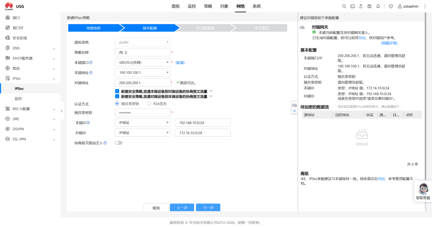The image size is (432, 227).
Task: Collapse the IPSec sidebar section
Action: (54, 79)
